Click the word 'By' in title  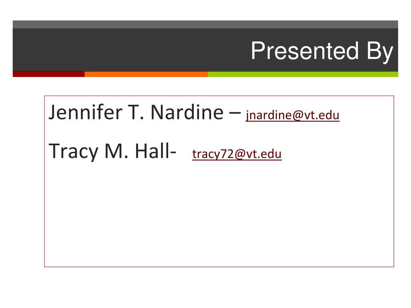coord(380,52)
